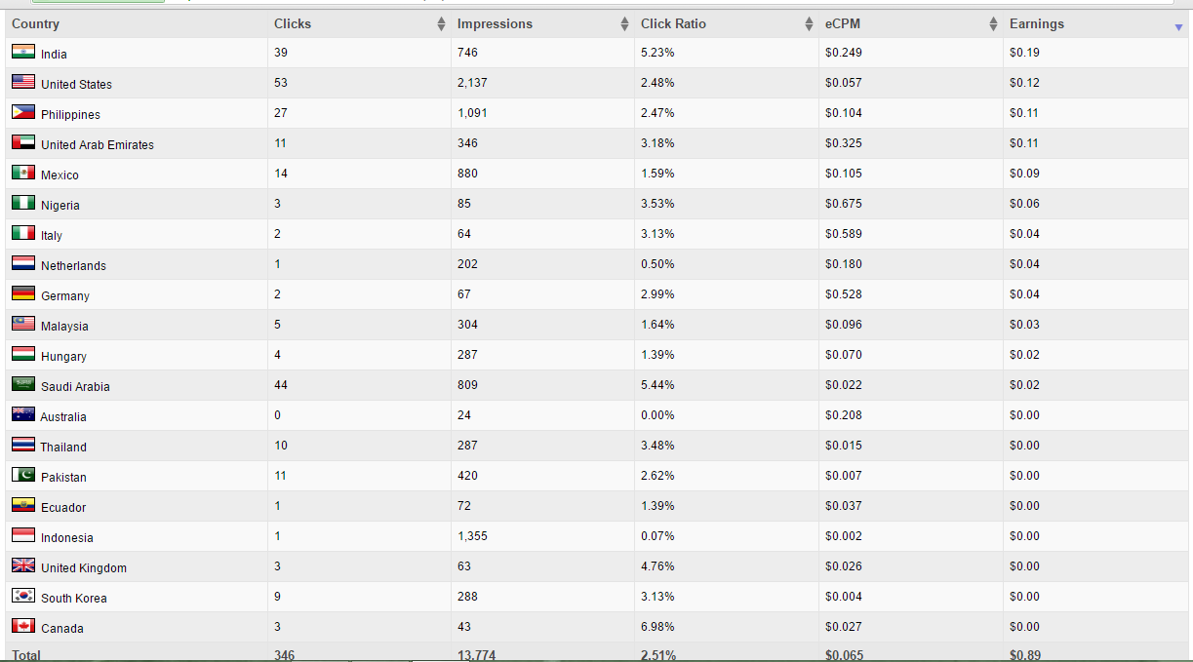Click the Earnings column header label
The width and height of the screenshot is (1193, 662).
1036,23
